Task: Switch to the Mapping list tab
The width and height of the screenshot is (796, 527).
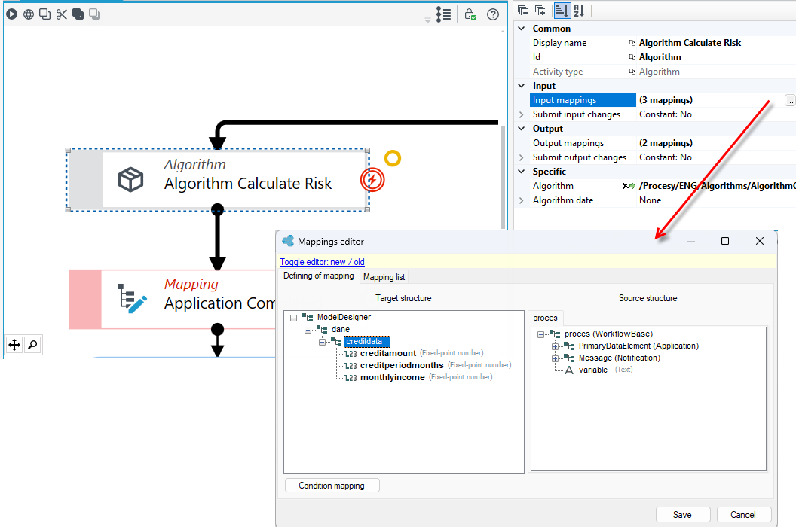Action: point(384,277)
